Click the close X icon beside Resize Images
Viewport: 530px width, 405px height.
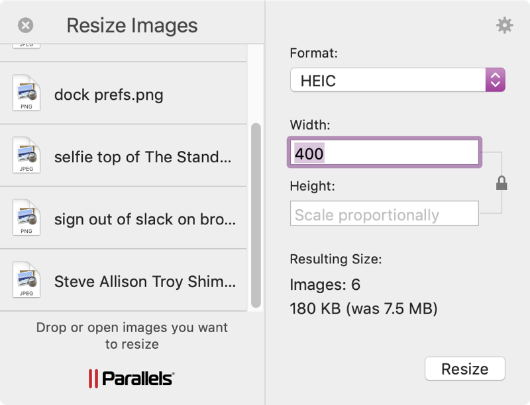coord(25,26)
